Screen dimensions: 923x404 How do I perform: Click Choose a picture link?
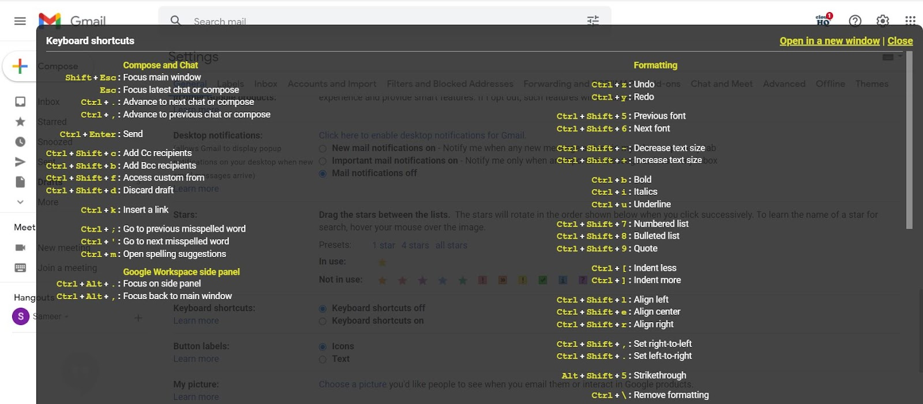353,384
